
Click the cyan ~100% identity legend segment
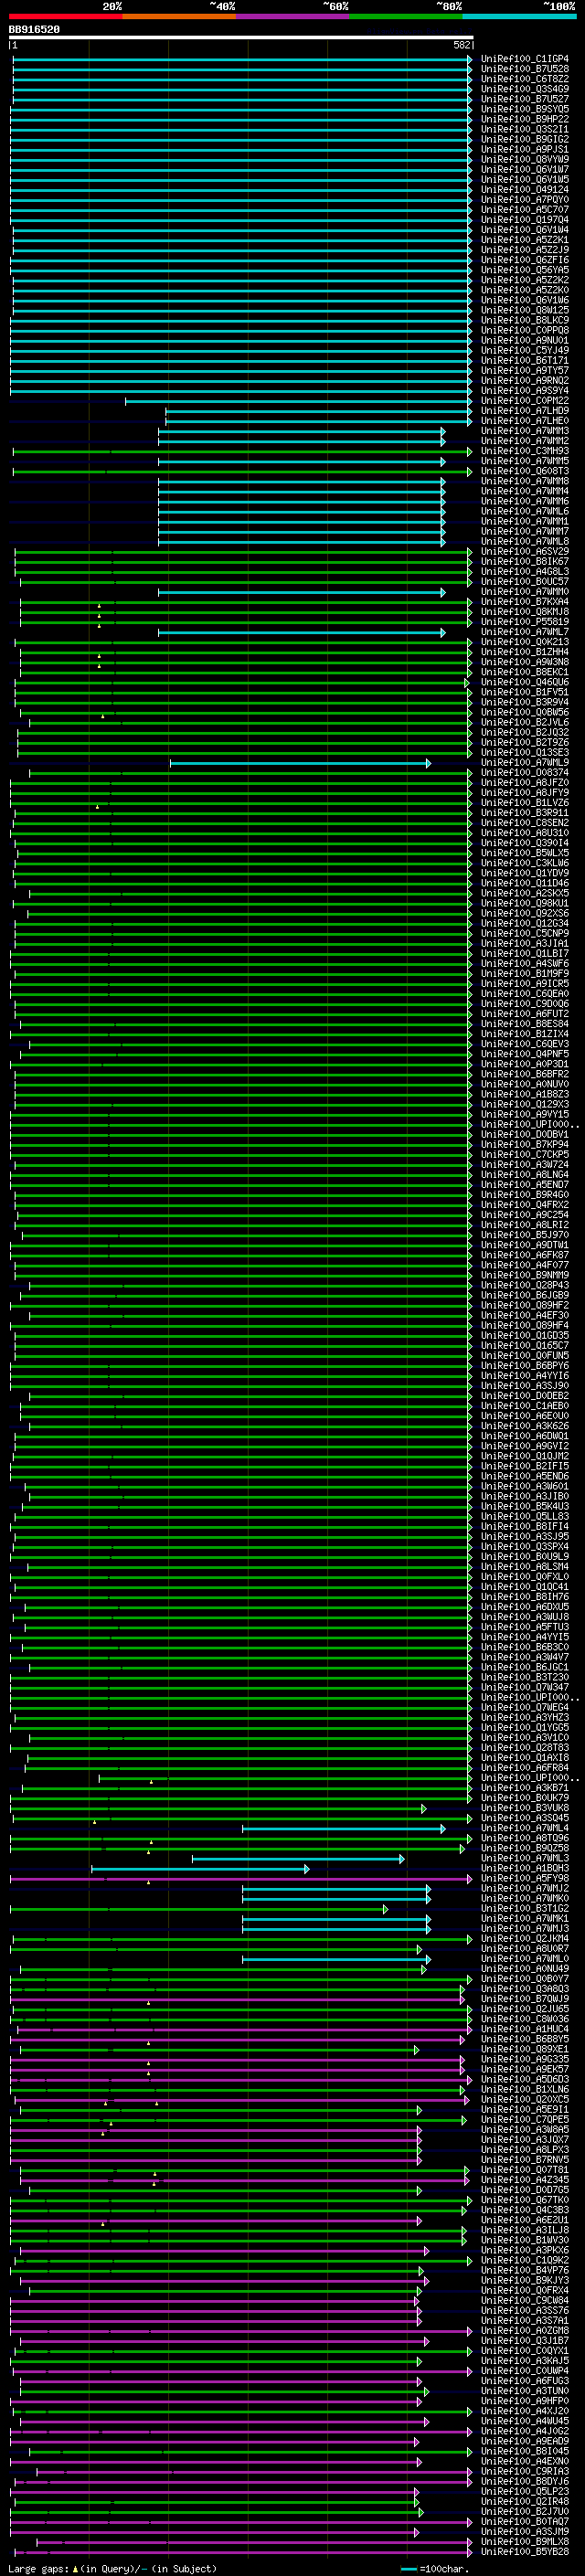519,16
